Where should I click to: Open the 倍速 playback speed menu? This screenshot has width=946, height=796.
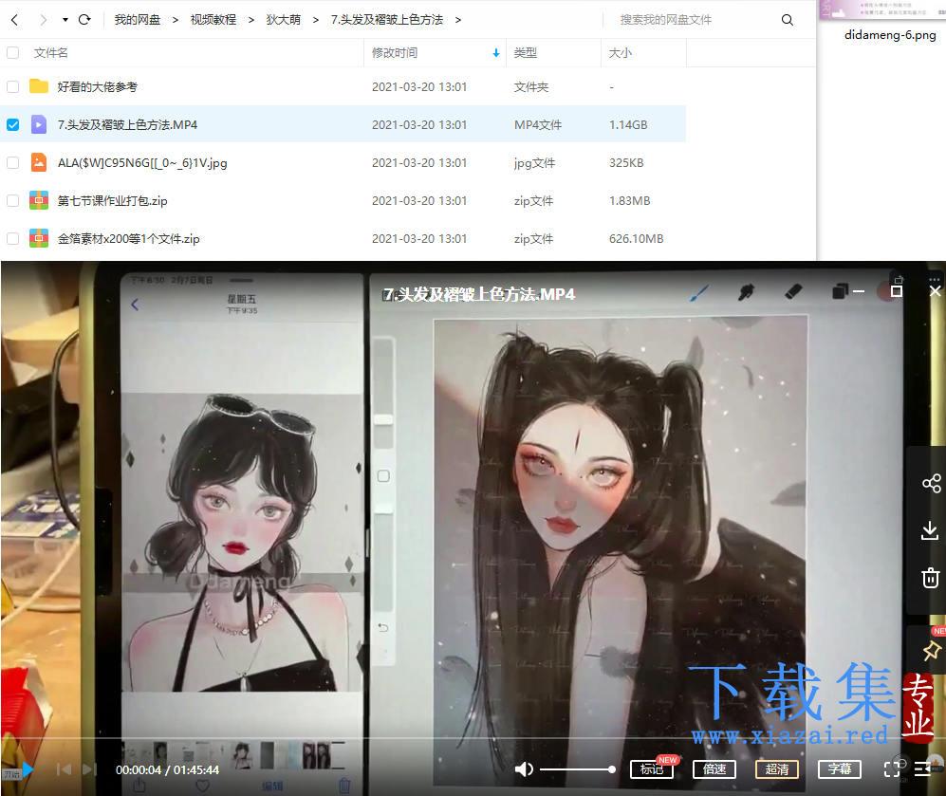[x=714, y=768]
